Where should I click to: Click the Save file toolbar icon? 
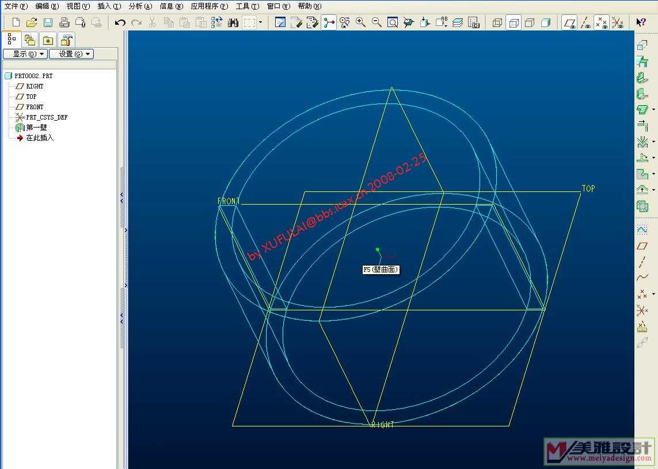coord(48,22)
